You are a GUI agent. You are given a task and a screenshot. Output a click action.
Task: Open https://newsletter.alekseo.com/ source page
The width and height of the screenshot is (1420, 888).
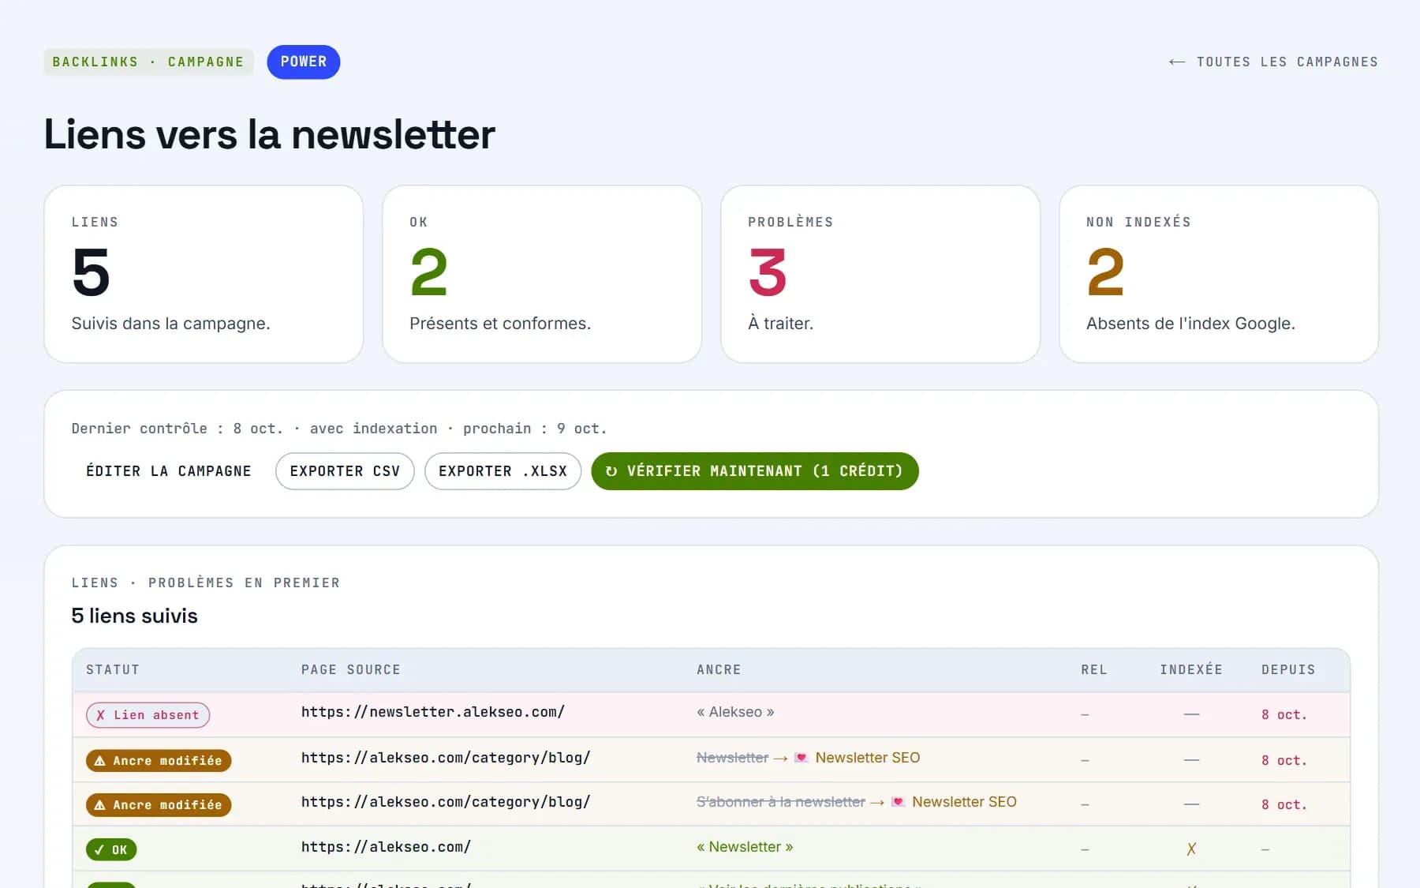pos(433,712)
